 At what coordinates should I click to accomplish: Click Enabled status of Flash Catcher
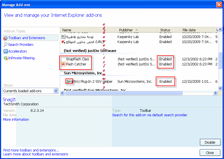pyautogui.click(x=166, y=64)
